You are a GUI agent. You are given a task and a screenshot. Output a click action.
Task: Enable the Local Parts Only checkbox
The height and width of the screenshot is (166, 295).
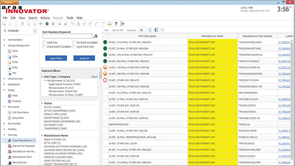(x=74, y=47)
